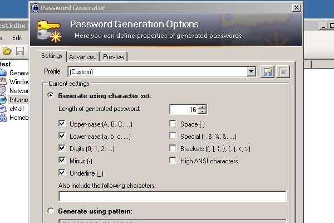Click the delete profile icon button
Viewport: 334px width, 223px height.
[x=283, y=72]
